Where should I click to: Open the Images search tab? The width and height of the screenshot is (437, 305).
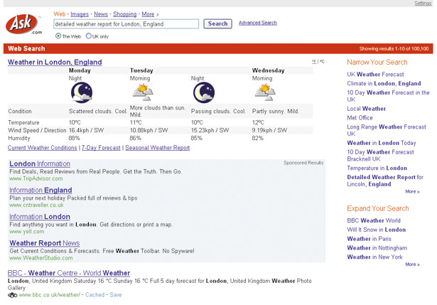coord(80,14)
